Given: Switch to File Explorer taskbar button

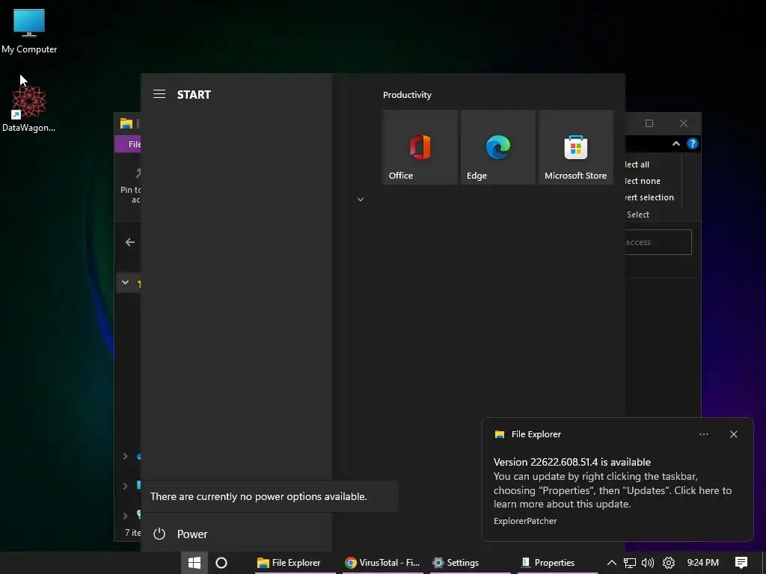Looking at the screenshot, I should tap(295, 563).
